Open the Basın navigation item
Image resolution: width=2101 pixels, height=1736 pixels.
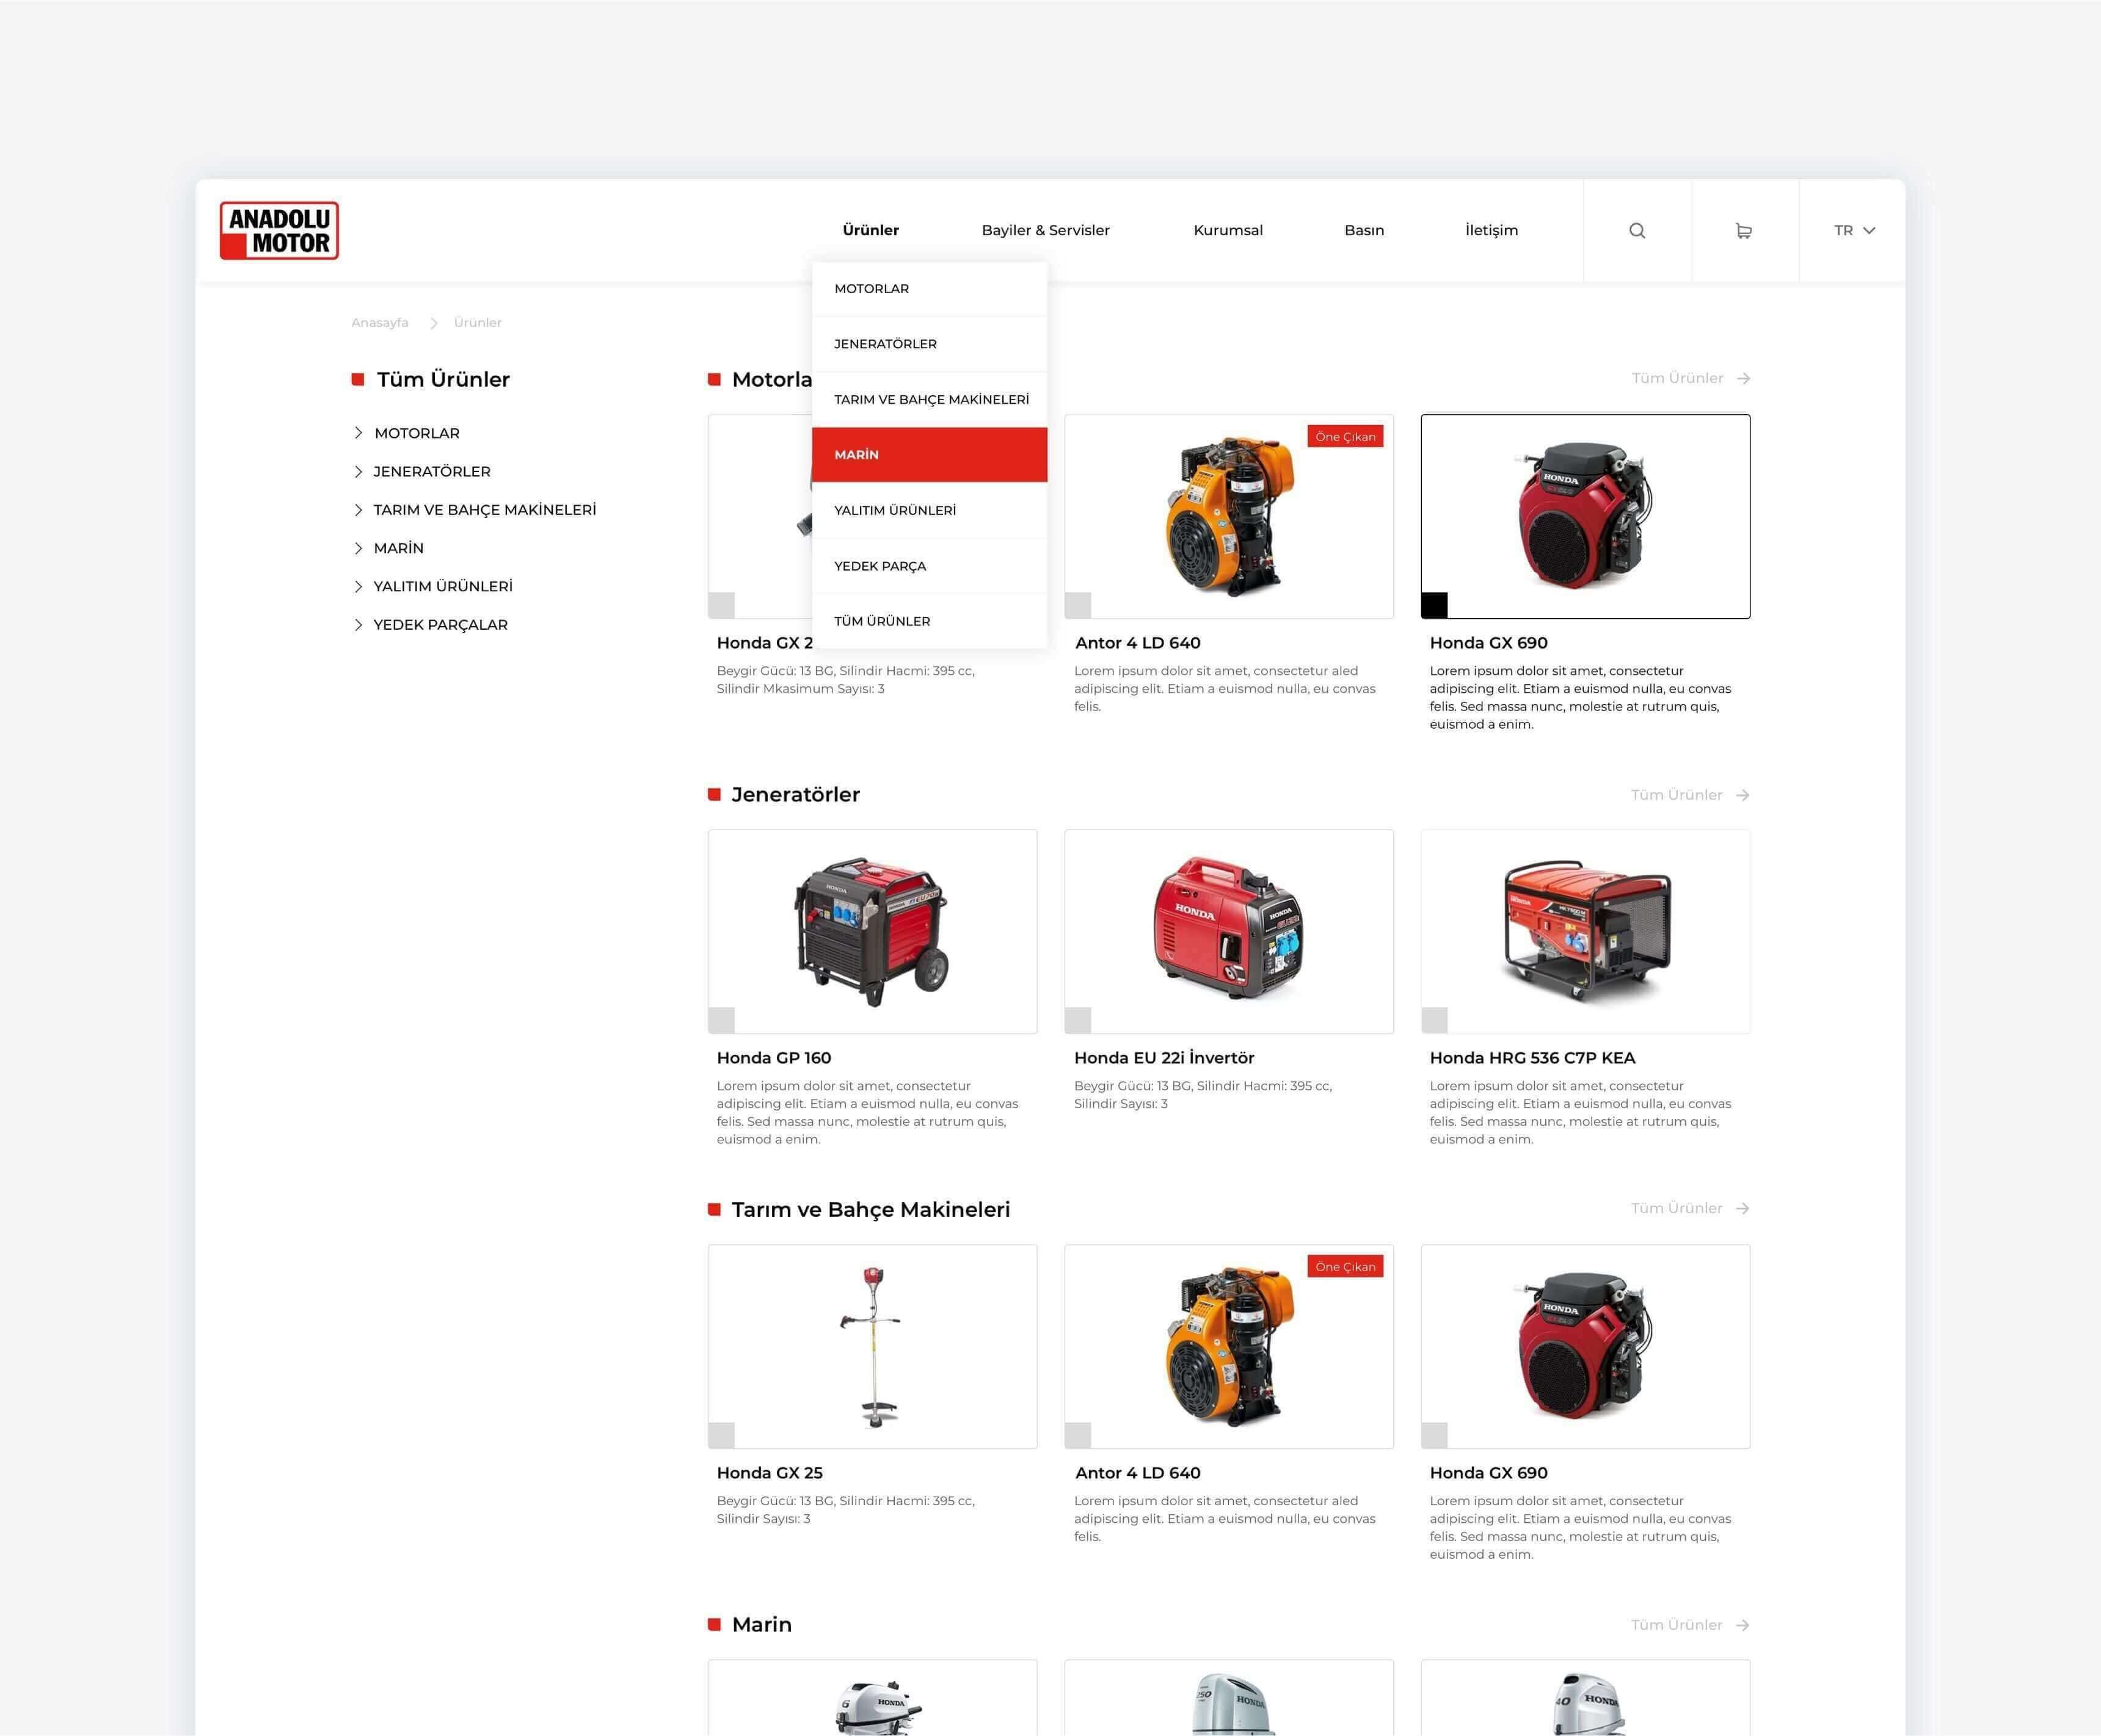(1364, 230)
